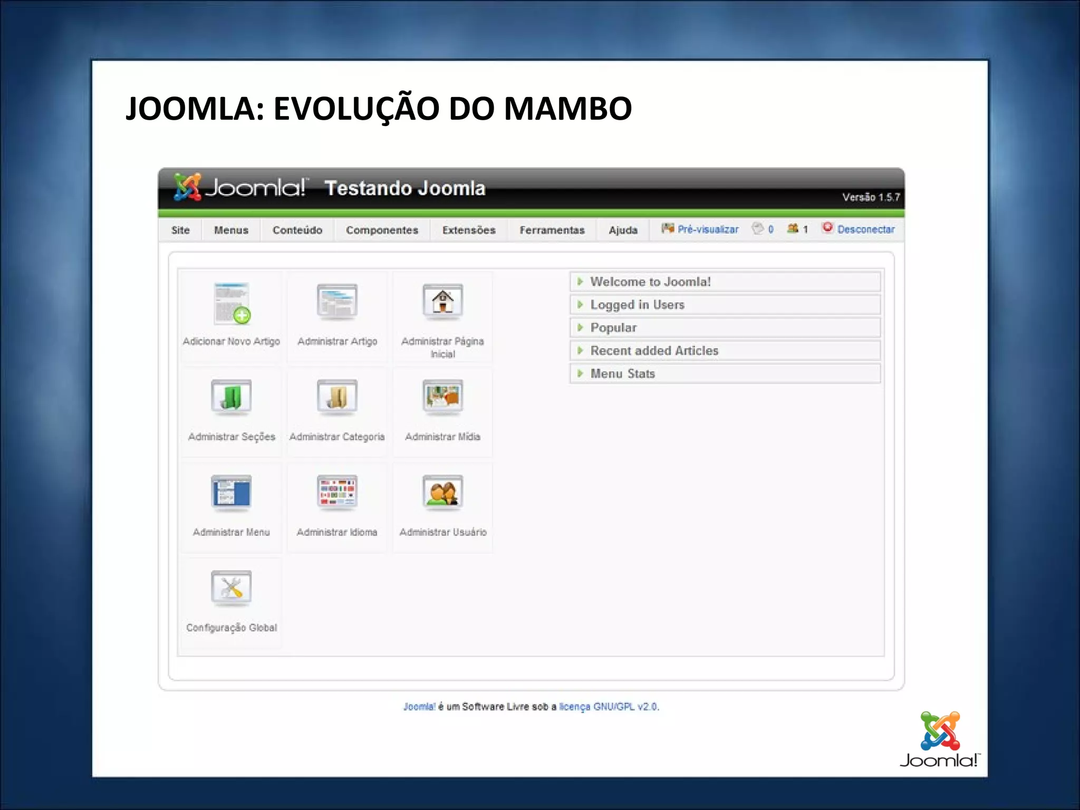
Task: Open the Administrar Mídia icon
Action: tap(442, 397)
